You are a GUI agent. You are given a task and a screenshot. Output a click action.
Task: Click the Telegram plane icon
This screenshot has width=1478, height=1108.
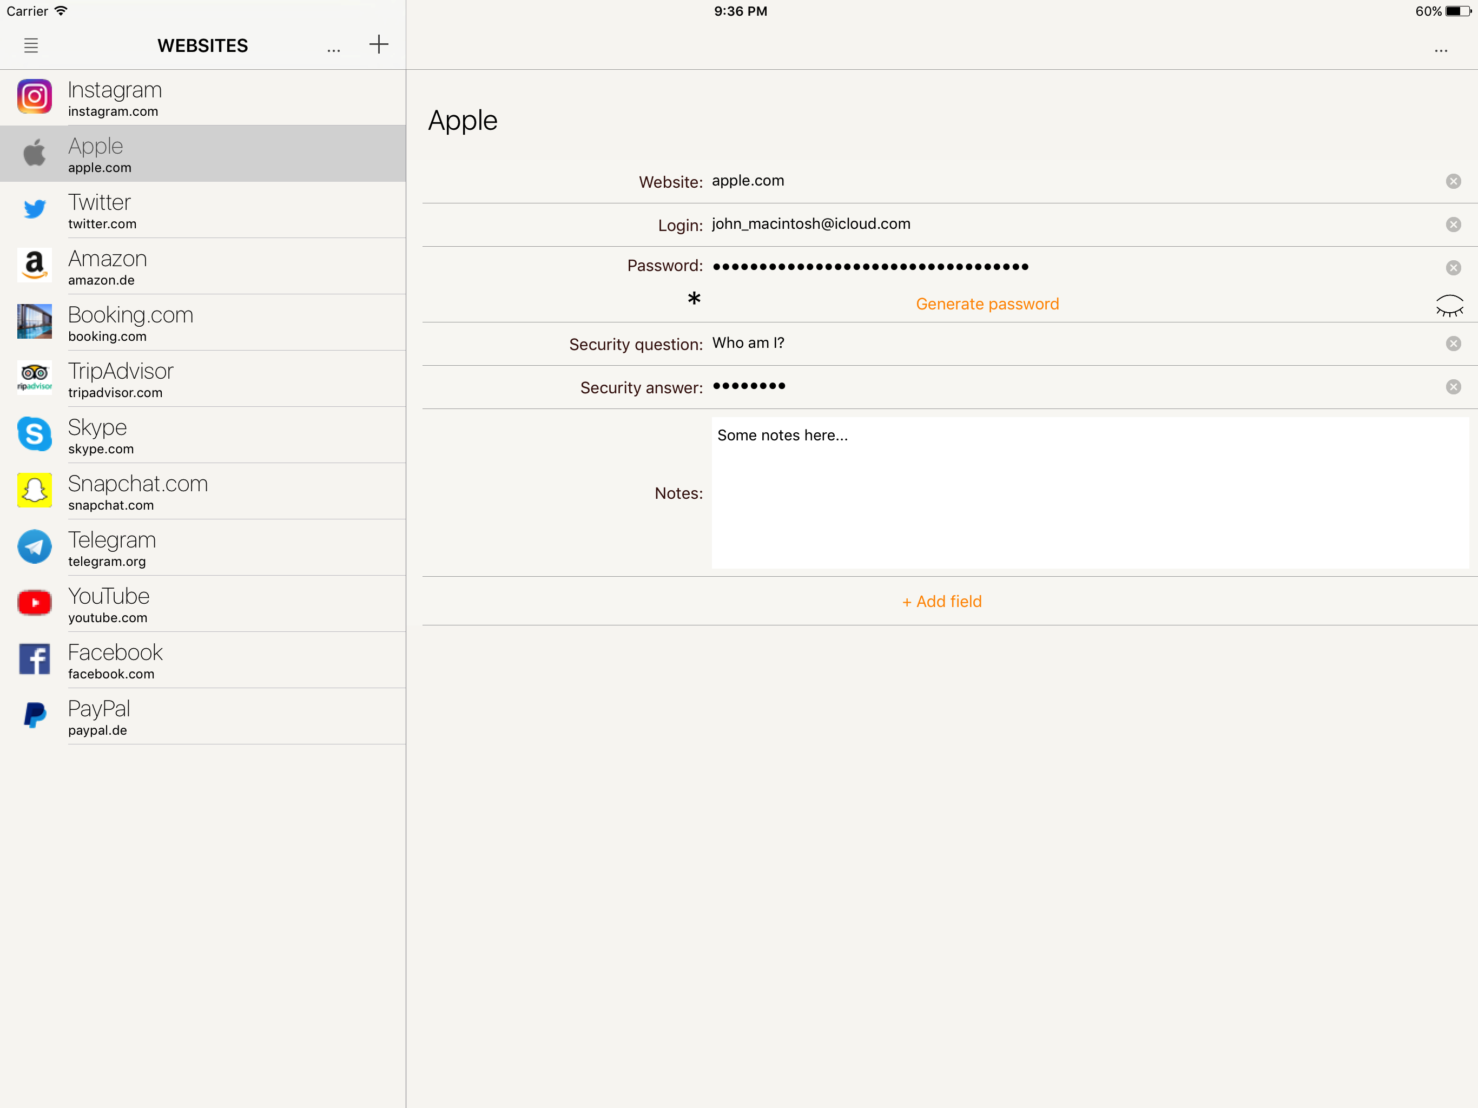[x=35, y=546]
